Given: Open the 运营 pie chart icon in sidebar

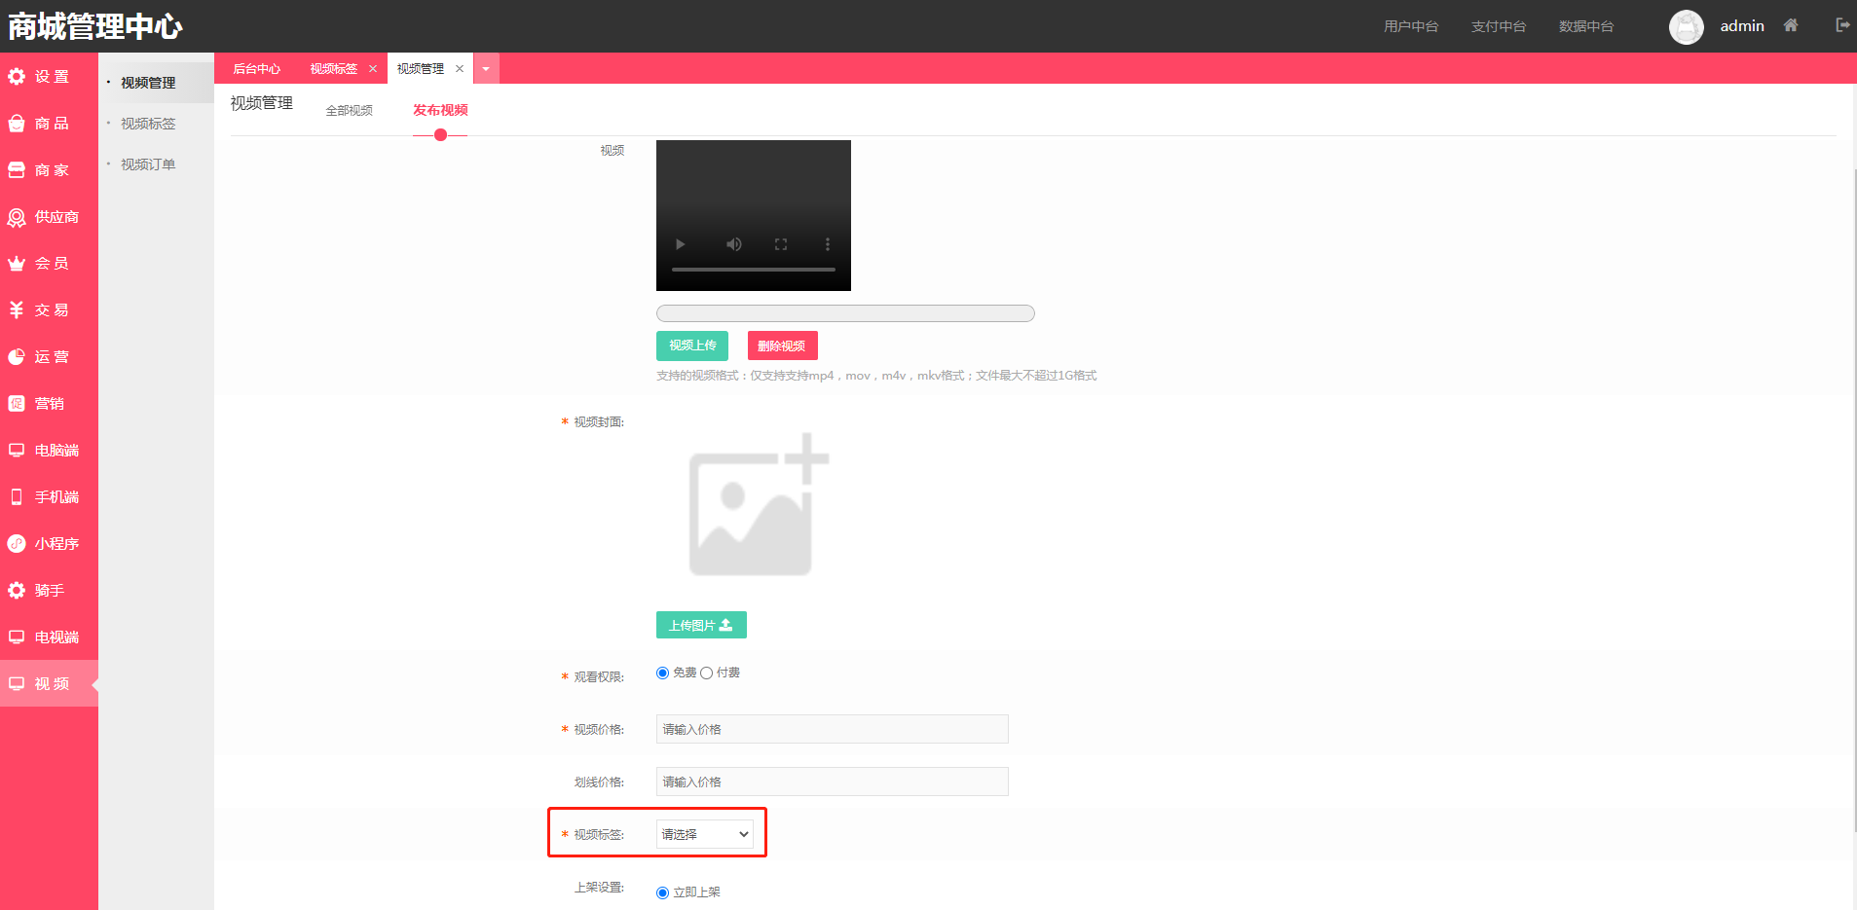Looking at the screenshot, I should pyautogui.click(x=17, y=356).
